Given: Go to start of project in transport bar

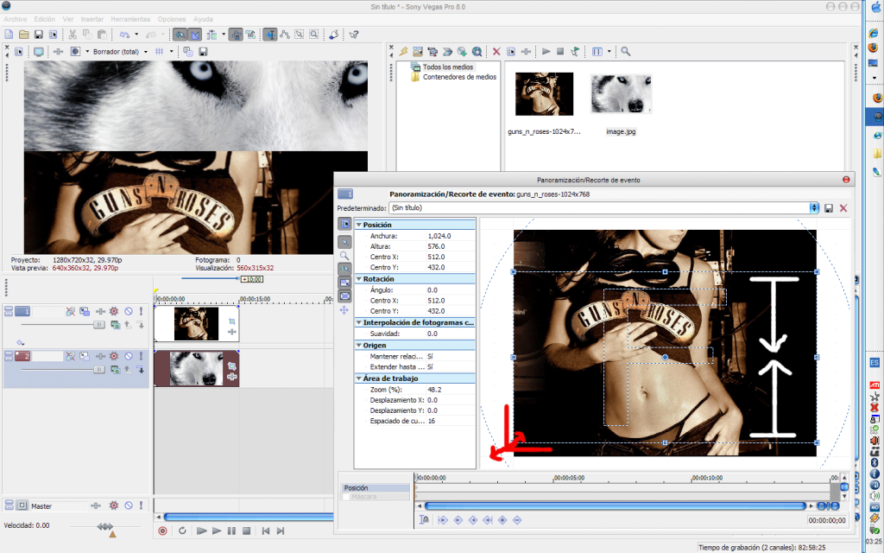Looking at the screenshot, I should click(x=266, y=531).
